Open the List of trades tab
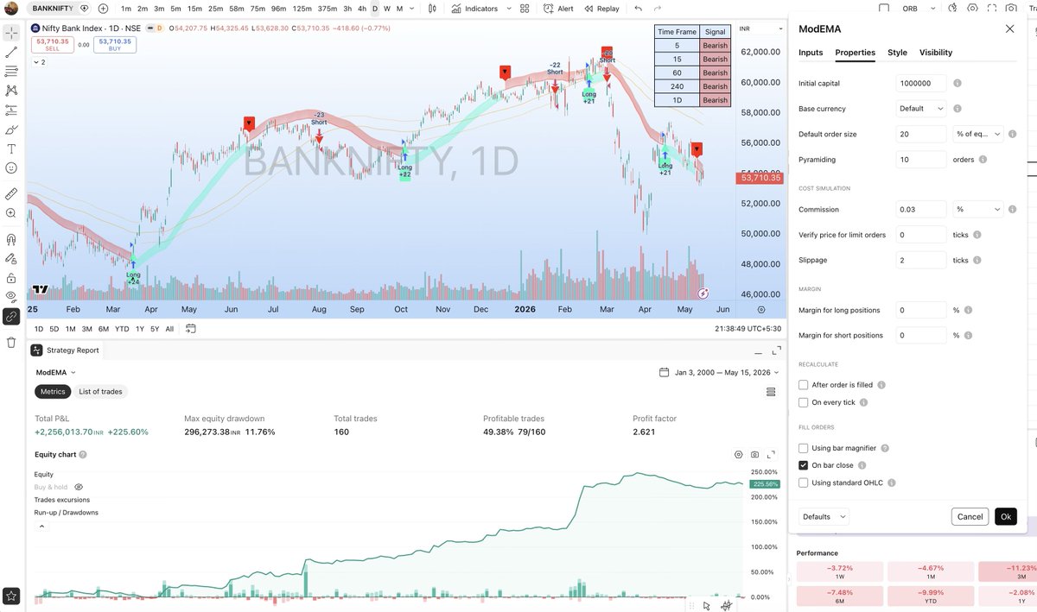1037x612 pixels. click(x=100, y=392)
